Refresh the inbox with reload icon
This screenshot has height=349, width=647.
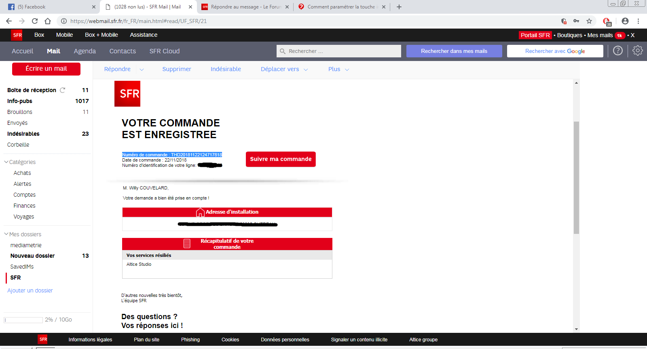pos(63,90)
